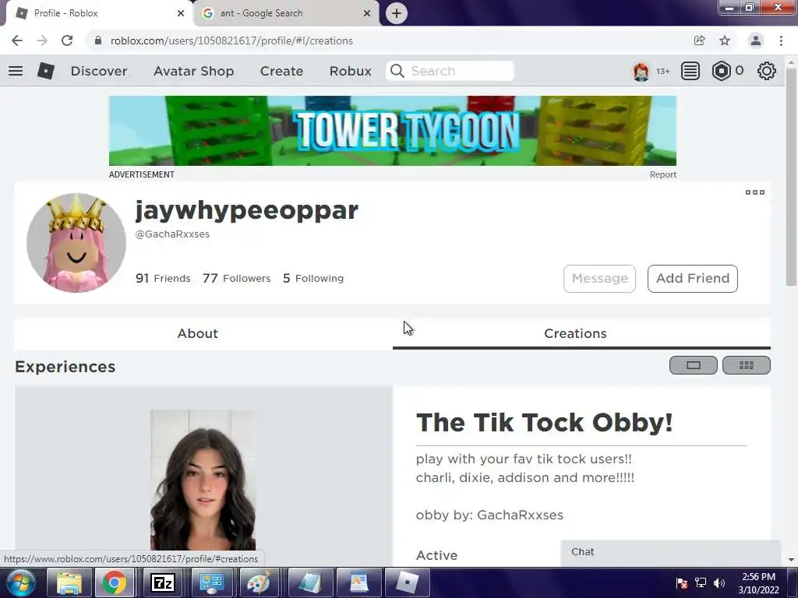Screen dimensions: 798x598
Task: Click the Roblox search input field
Action: click(x=450, y=71)
